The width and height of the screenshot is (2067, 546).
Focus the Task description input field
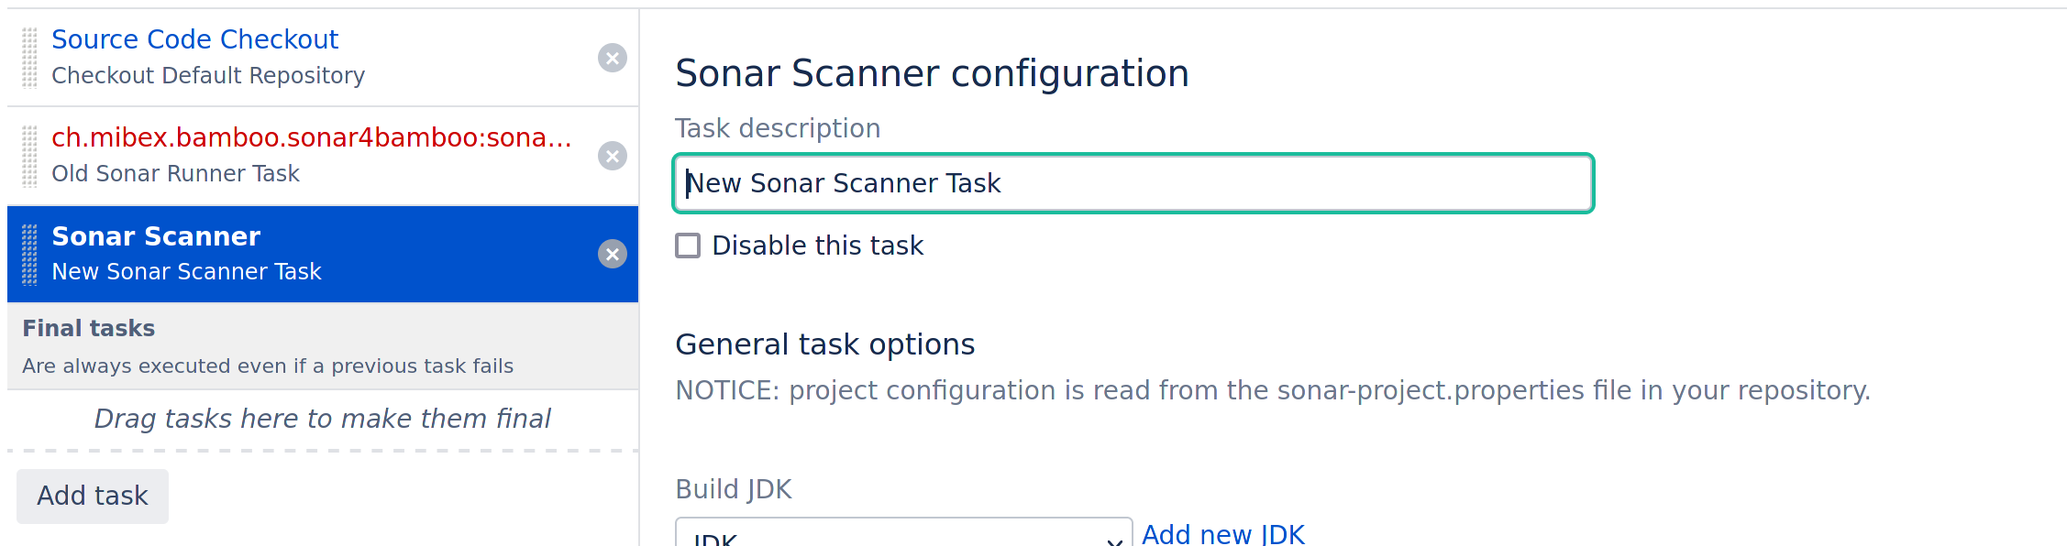point(1133,183)
